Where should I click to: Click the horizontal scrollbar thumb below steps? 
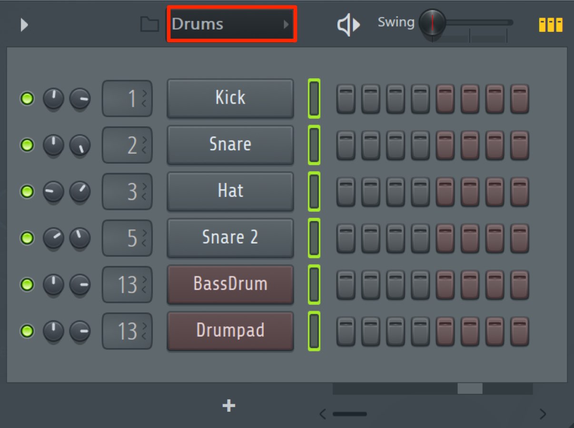470,389
